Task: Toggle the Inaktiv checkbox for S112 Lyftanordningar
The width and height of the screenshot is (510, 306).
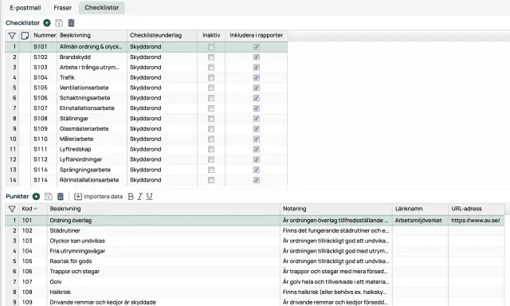Action: tap(211, 159)
